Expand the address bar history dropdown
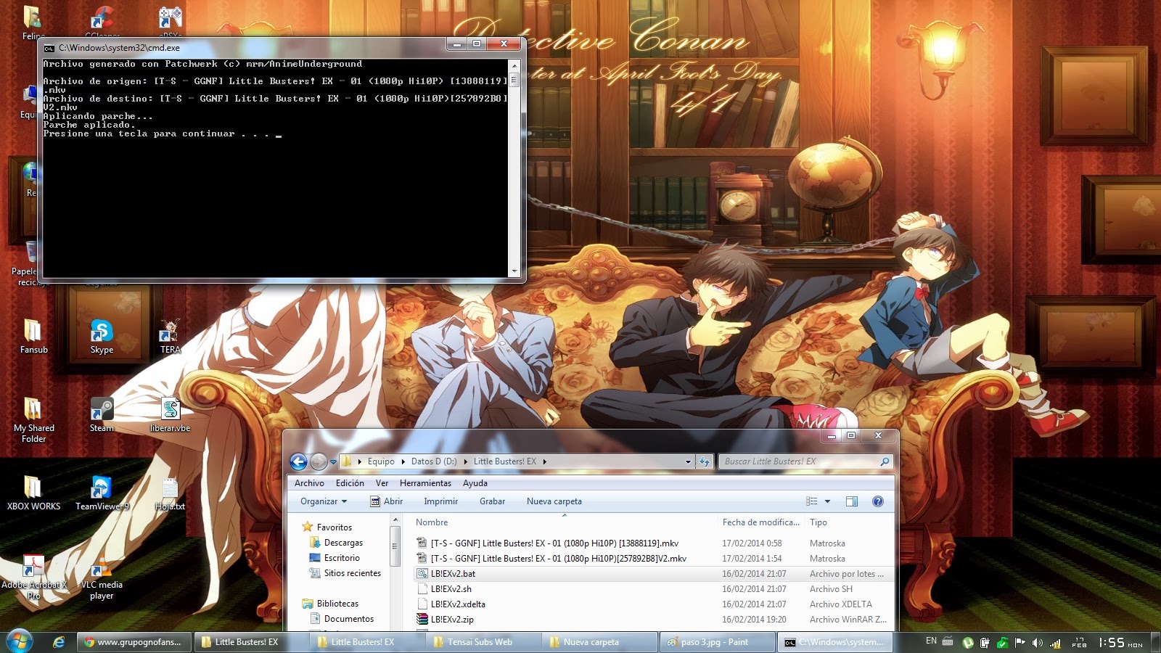This screenshot has width=1161, height=653. 688,461
